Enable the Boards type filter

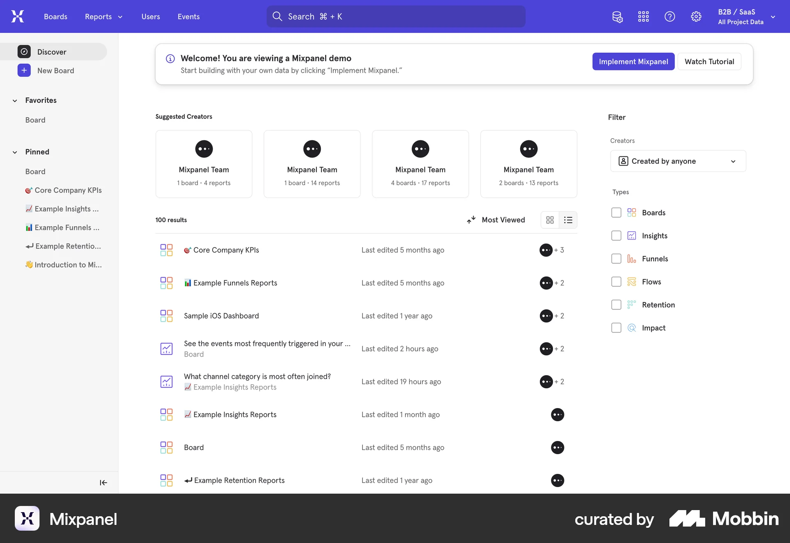(616, 212)
